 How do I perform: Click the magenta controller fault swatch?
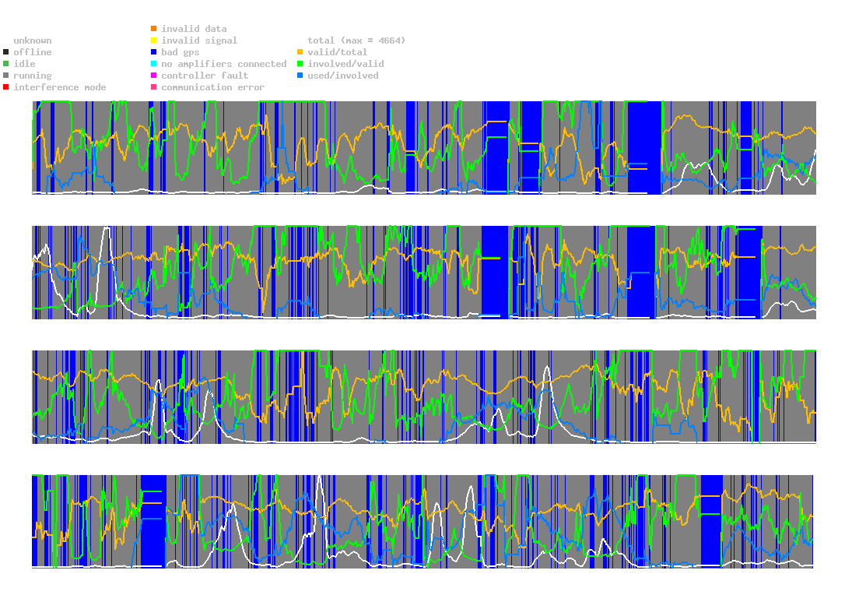tap(154, 76)
